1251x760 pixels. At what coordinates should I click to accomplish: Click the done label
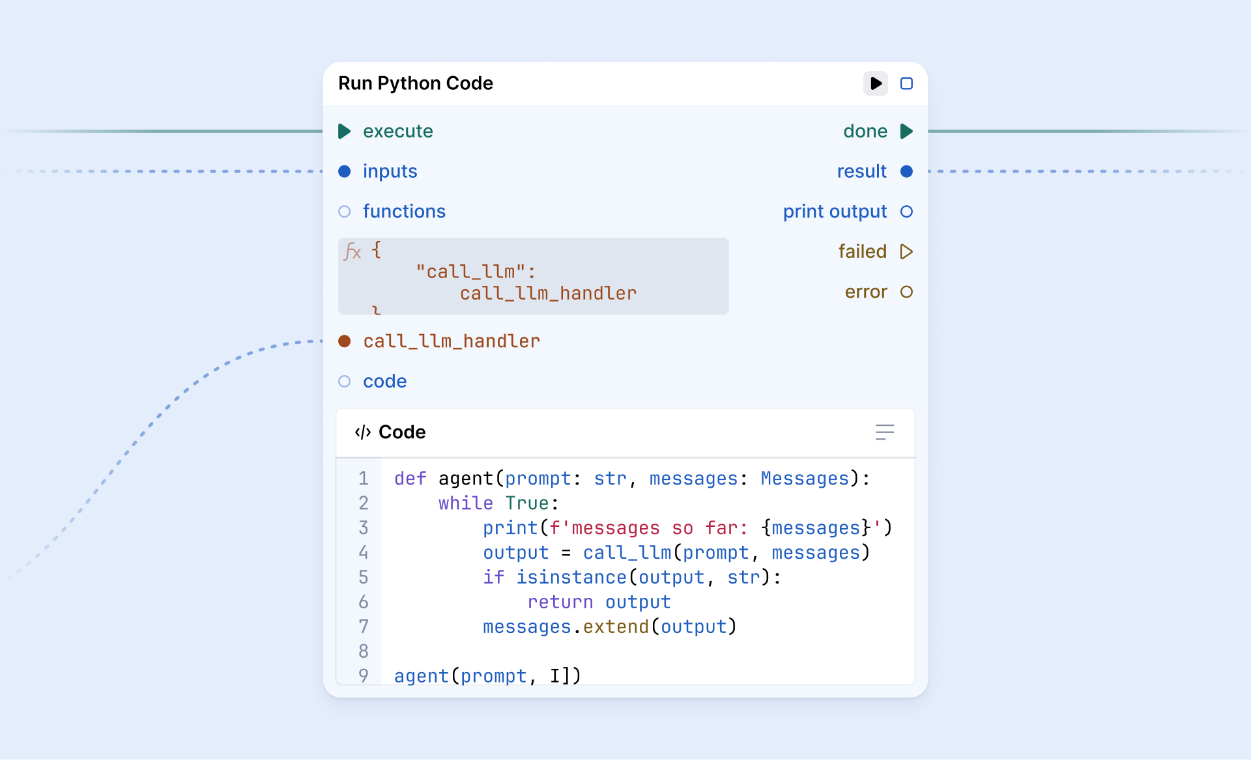pyautogui.click(x=865, y=132)
